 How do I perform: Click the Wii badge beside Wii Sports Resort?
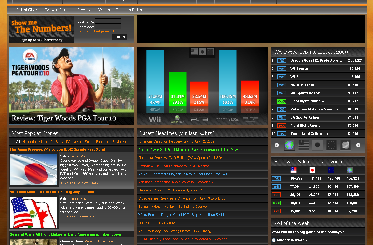tap(282, 93)
